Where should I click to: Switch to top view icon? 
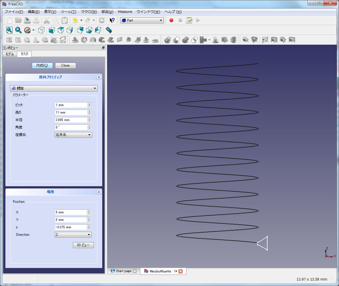[x=61, y=30]
